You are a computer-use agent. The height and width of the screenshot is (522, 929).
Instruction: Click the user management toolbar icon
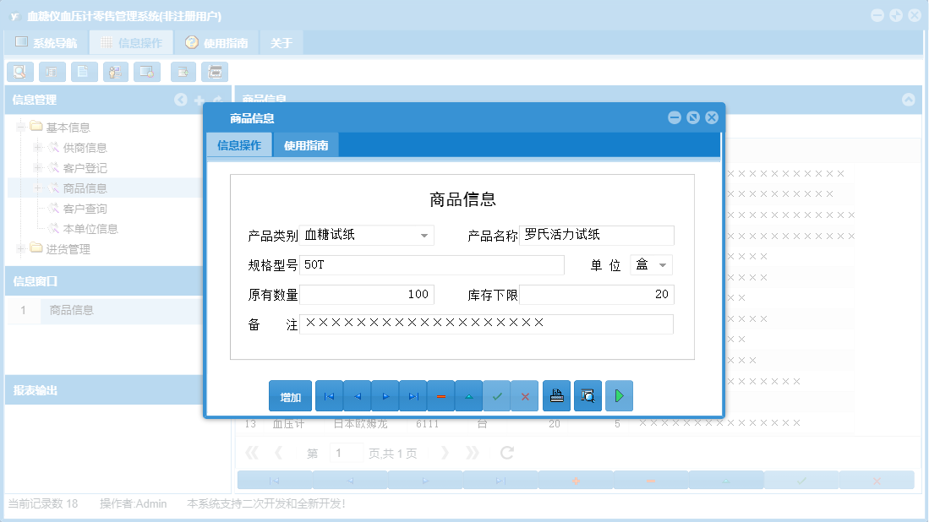pyautogui.click(x=115, y=72)
